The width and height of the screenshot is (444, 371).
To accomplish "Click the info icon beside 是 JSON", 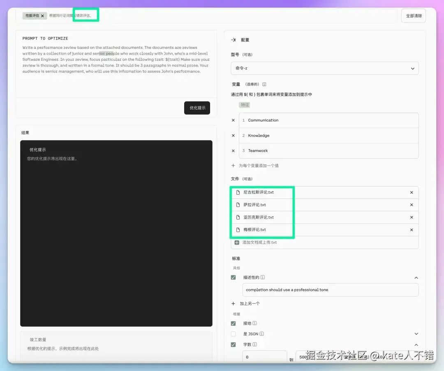I will [x=261, y=334].
